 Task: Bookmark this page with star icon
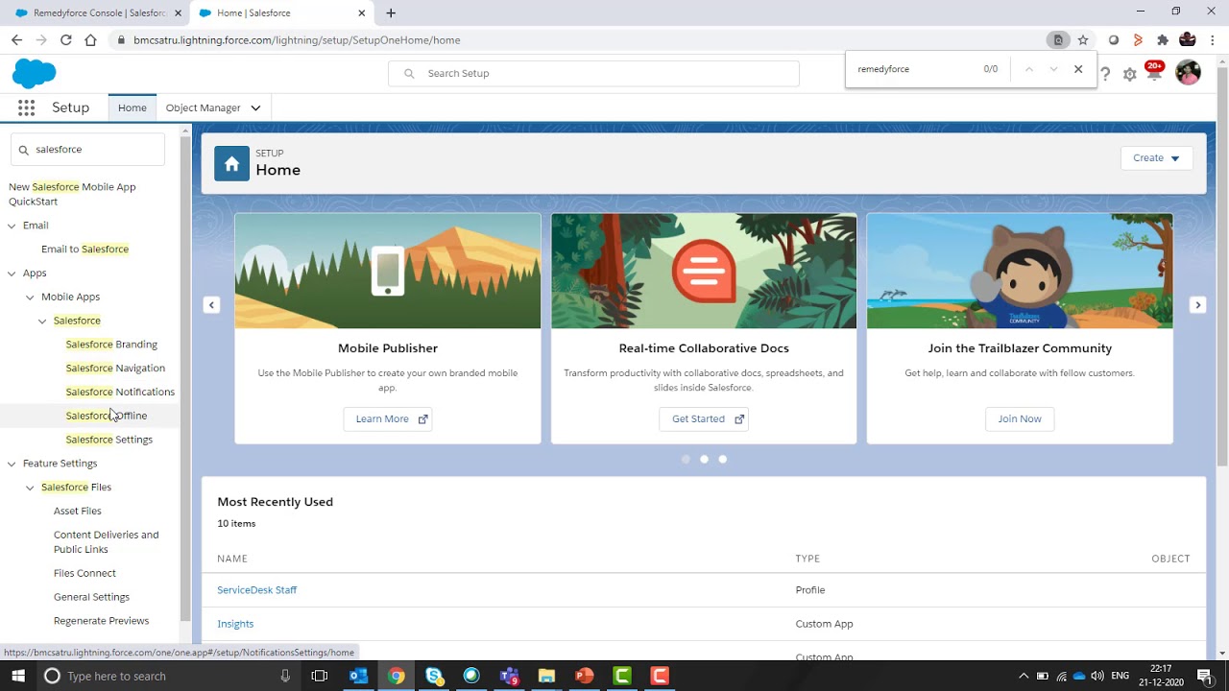click(1083, 40)
